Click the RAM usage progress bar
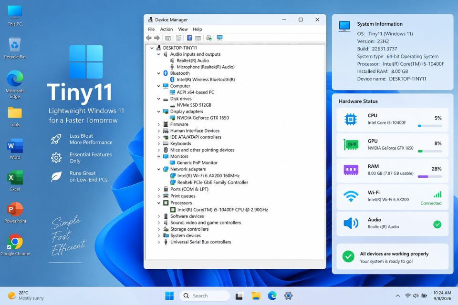 click(430, 177)
